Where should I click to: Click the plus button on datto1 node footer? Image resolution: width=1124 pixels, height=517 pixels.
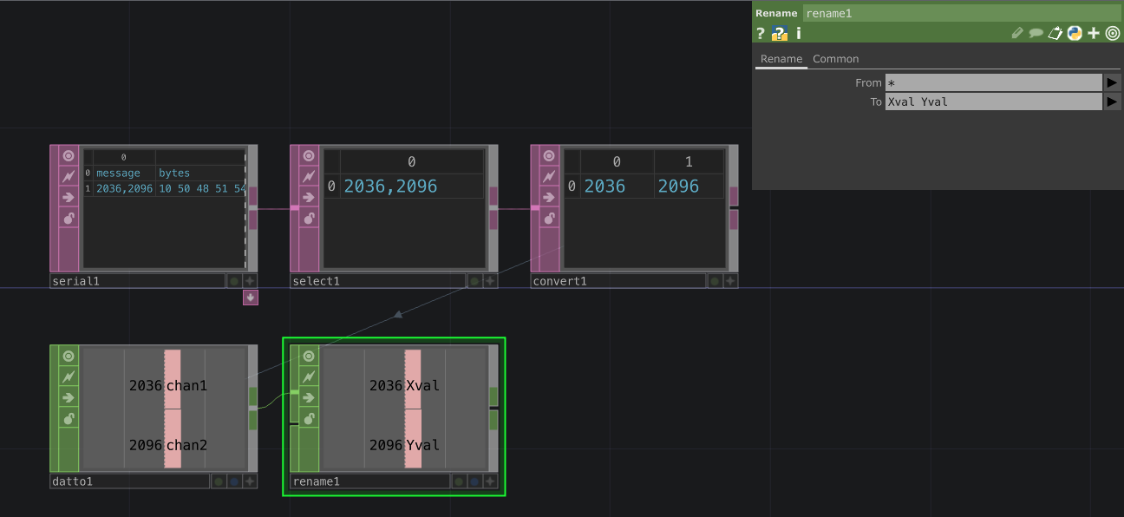coord(251,481)
